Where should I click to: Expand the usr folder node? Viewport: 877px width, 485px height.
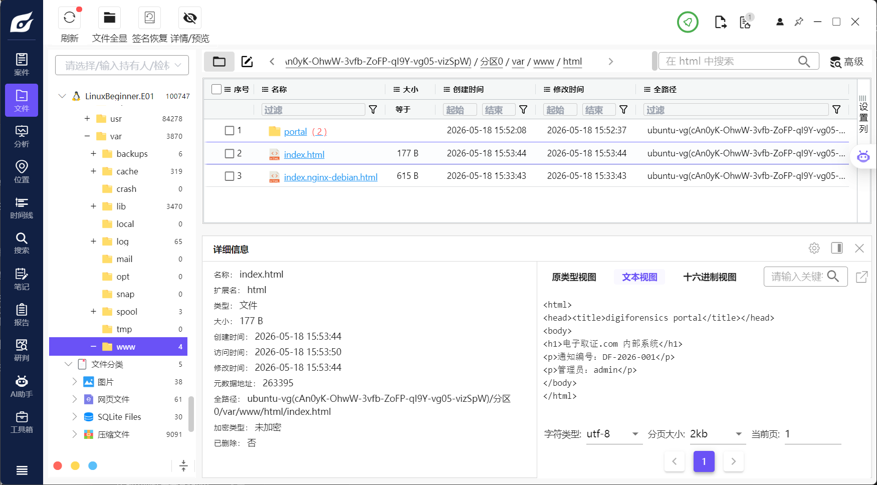(x=87, y=118)
